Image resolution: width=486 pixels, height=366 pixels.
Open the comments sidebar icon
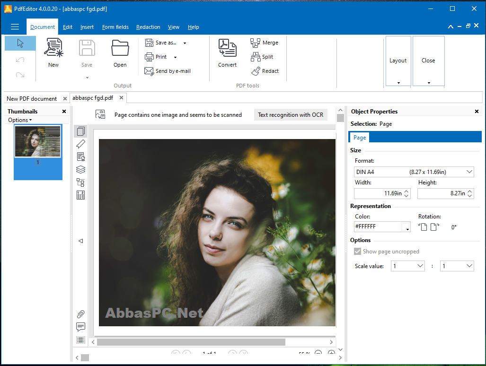coord(80,327)
